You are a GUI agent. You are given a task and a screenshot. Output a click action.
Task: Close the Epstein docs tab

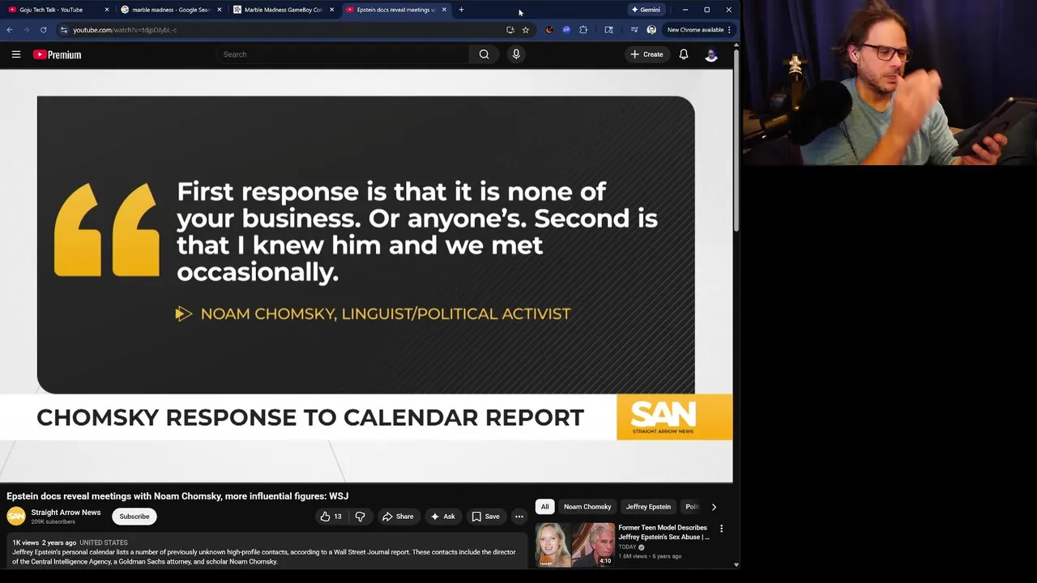[444, 10]
